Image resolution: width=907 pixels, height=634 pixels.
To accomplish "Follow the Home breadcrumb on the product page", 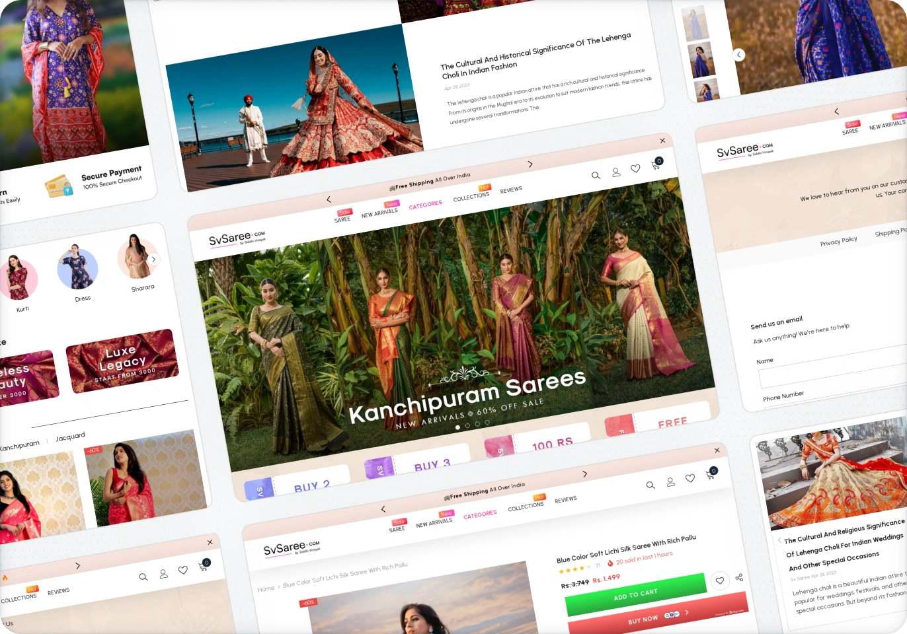I will 266,588.
